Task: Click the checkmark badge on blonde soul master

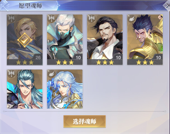Action: (25, 40)
